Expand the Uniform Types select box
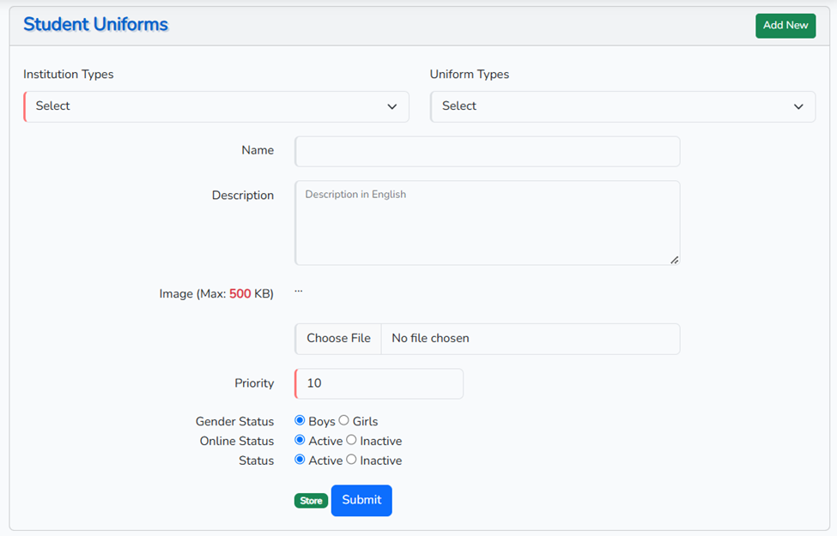The image size is (837, 536). (x=622, y=106)
